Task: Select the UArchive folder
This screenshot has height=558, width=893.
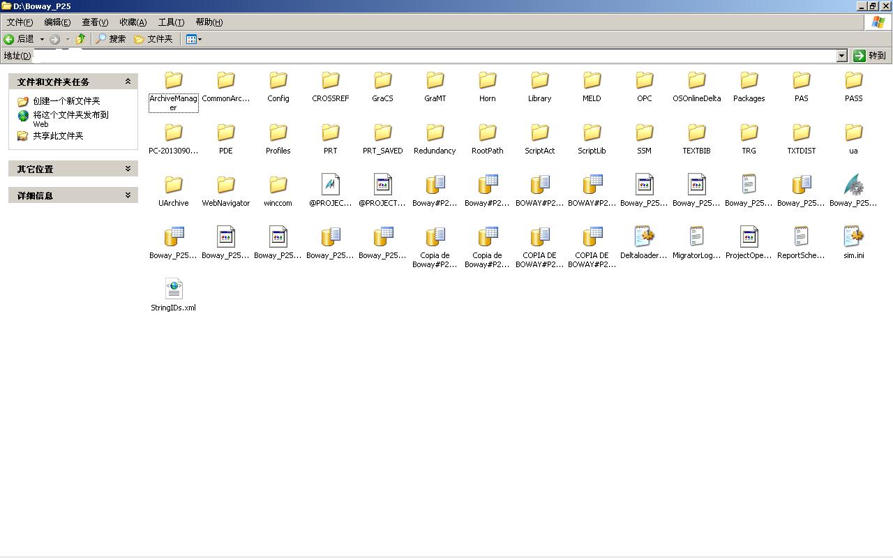Action: click(x=174, y=192)
